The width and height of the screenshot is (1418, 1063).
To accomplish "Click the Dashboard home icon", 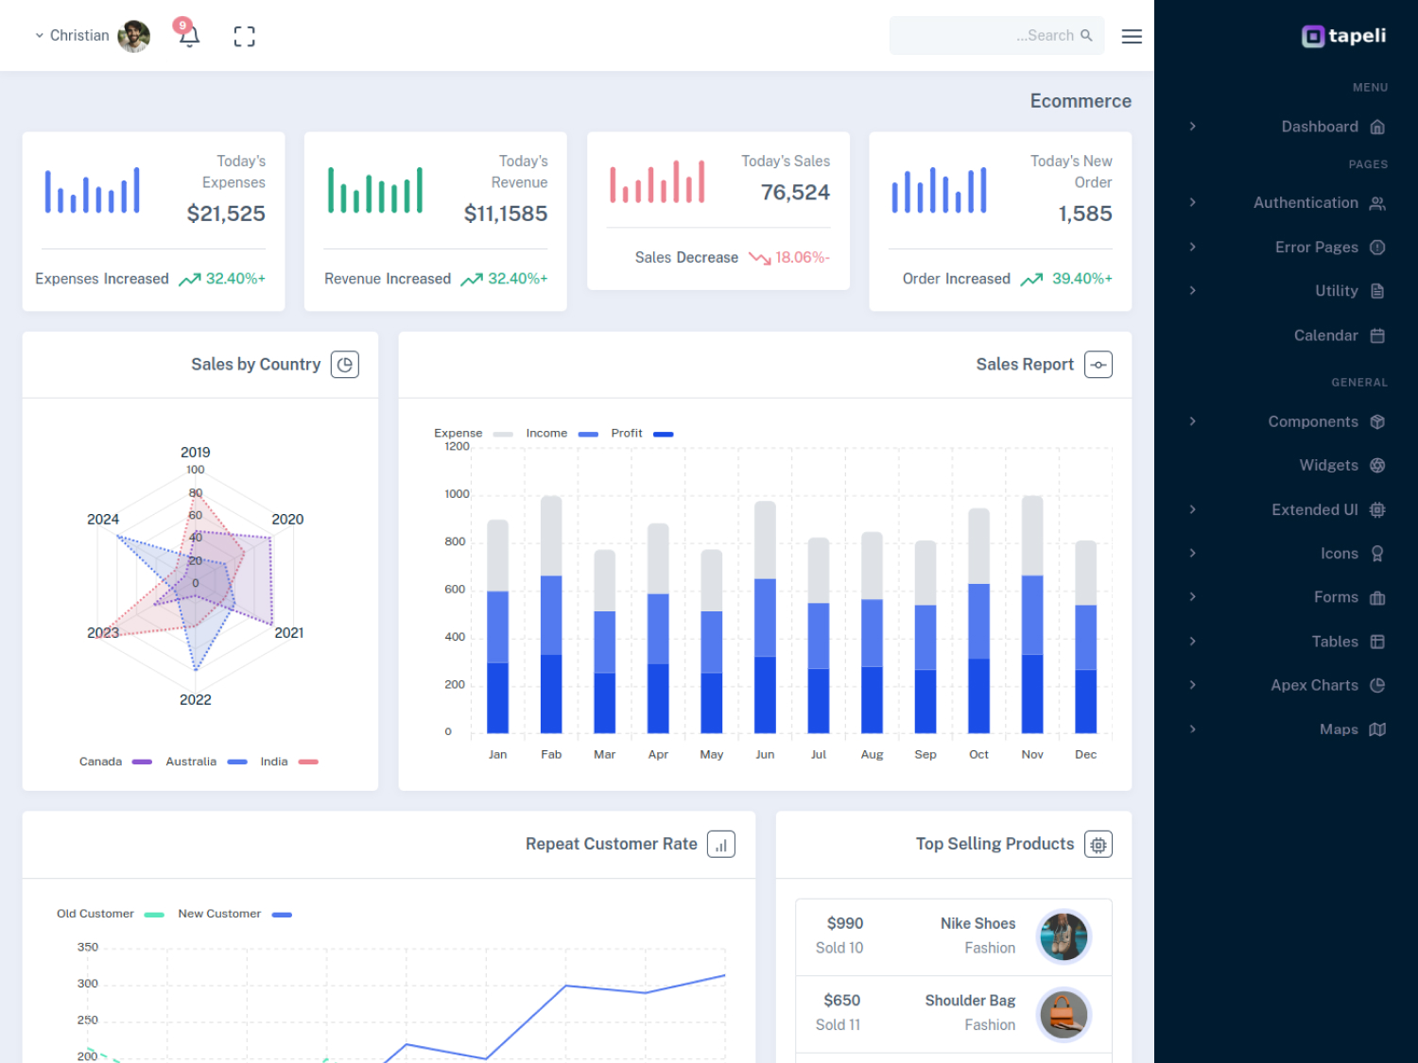I will 1377,127.
